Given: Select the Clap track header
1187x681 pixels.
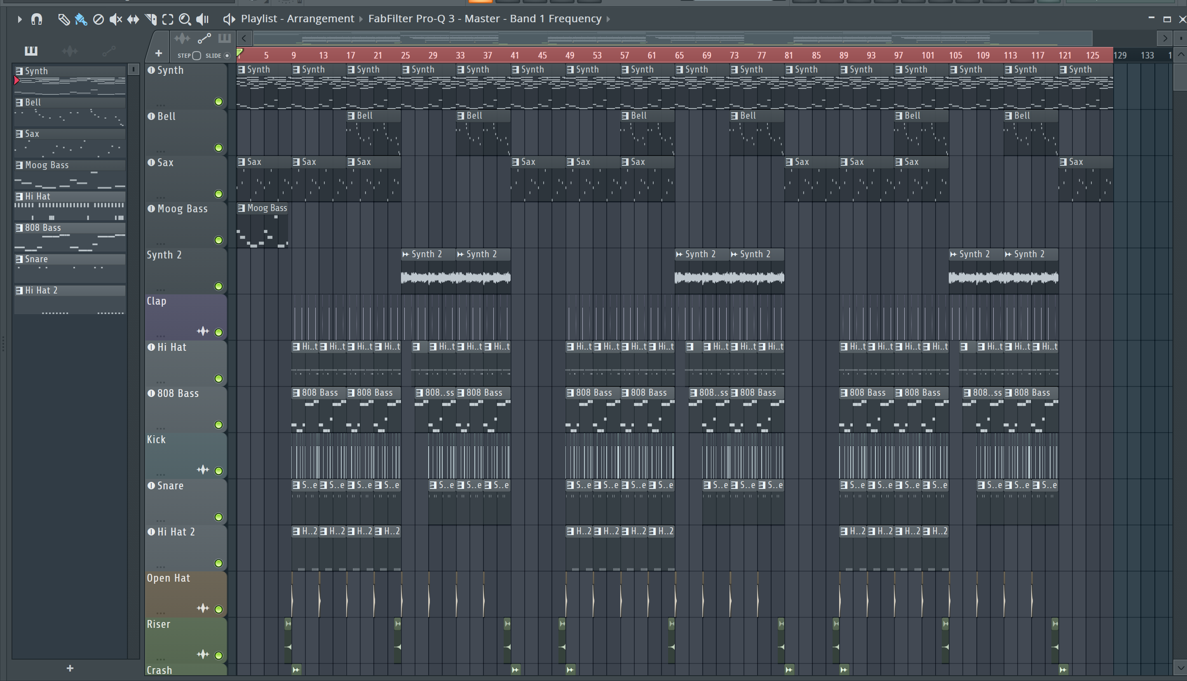Looking at the screenshot, I should click(185, 317).
